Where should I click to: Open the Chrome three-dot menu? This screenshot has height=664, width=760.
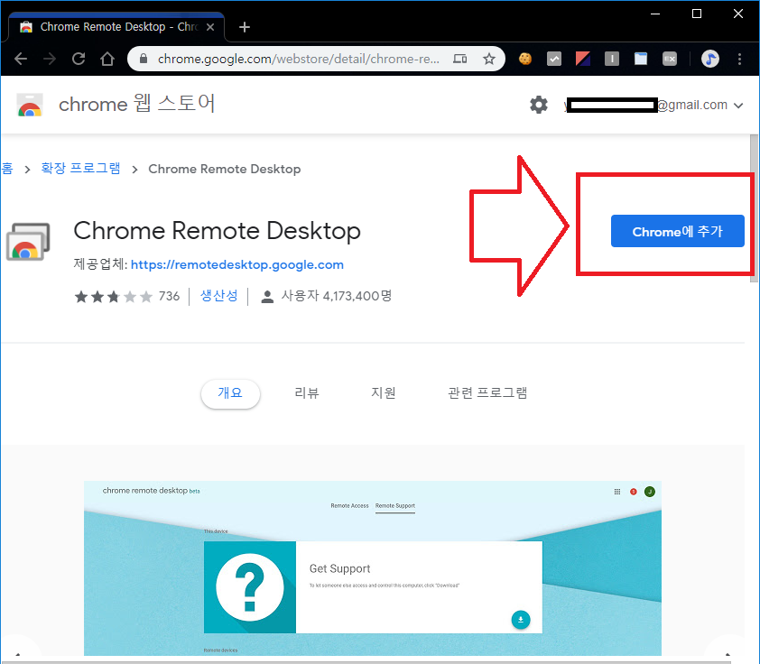pos(739,59)
